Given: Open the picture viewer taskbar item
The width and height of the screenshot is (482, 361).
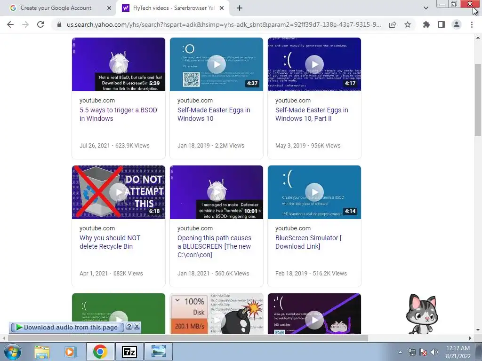Looking at the screenshot, I should (x=158, y=352).
